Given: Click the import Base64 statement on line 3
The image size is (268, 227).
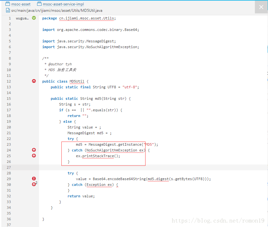Looking at the screenshot, I should (91, 30).
